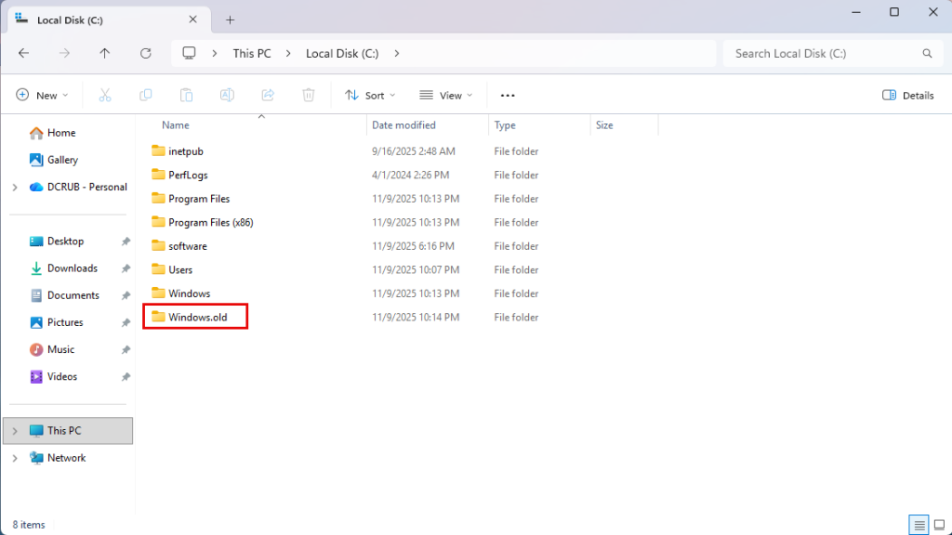This screenshot has height=535, width=952.
Task: Go back with the left arrow
Action: coord(23,53)
